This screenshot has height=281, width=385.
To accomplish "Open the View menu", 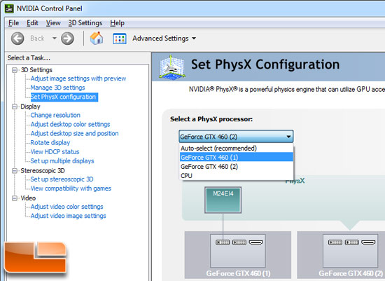I will (x=53, y=23).
